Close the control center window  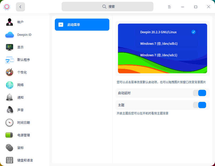pos(208,7)
